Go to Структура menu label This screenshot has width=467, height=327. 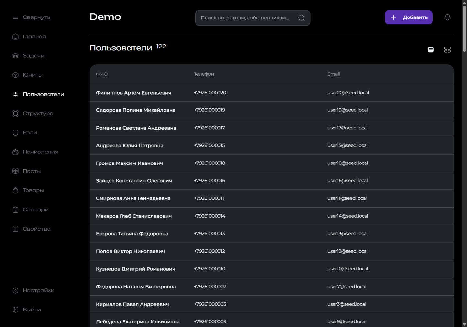(38, 114)
